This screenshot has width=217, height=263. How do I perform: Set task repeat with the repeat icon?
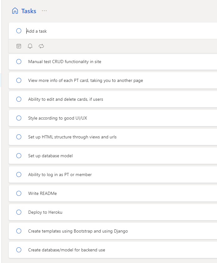point(41,46)
